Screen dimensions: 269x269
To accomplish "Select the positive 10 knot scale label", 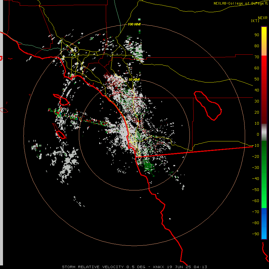I will [257, 123].
